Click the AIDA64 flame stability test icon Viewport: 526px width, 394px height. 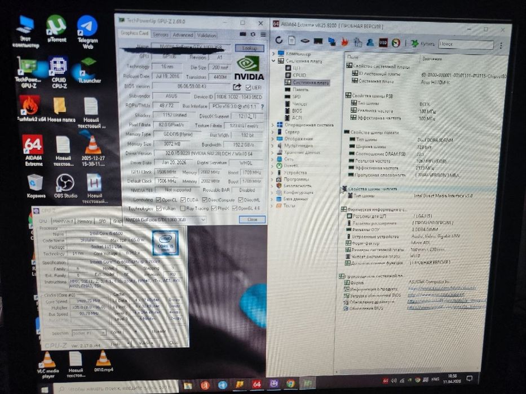coord(344,42)
